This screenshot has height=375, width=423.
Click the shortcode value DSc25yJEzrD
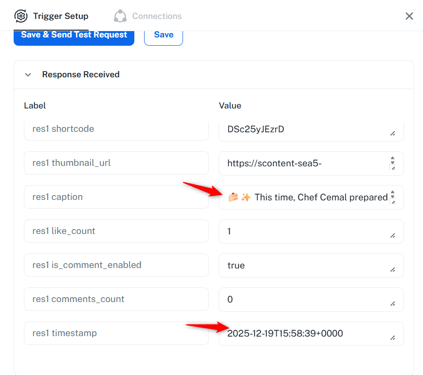307,129
